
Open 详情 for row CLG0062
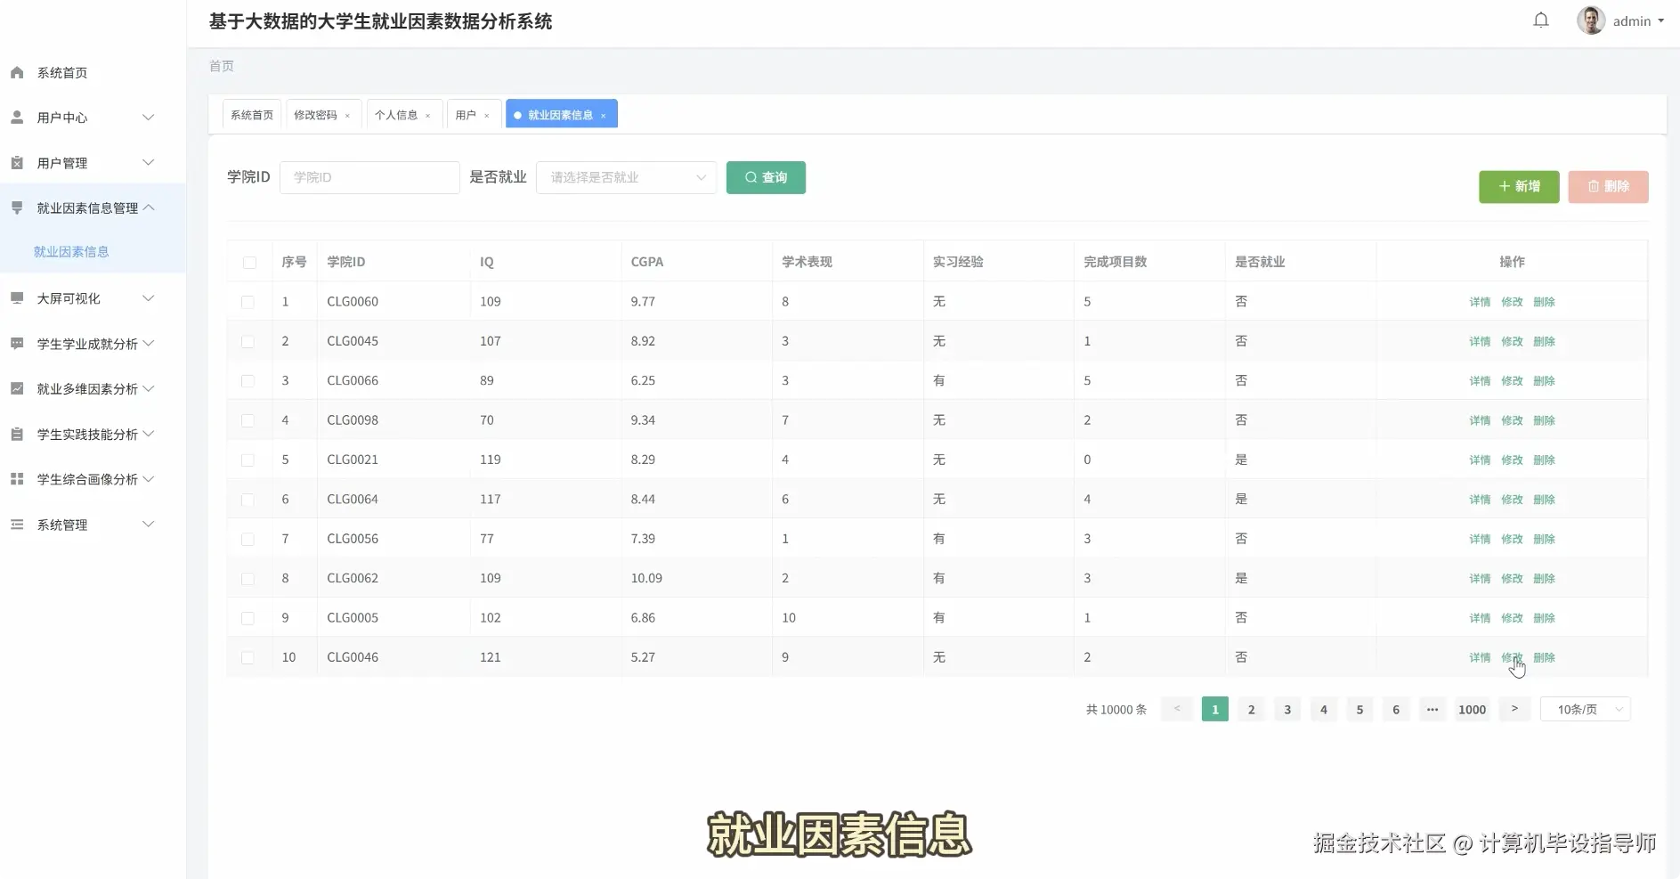coord(1480,578)
